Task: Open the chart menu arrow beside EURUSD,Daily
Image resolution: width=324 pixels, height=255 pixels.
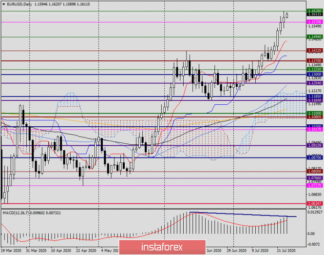Action: click(3, 3)
